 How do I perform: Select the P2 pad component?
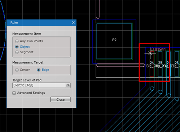114,41
